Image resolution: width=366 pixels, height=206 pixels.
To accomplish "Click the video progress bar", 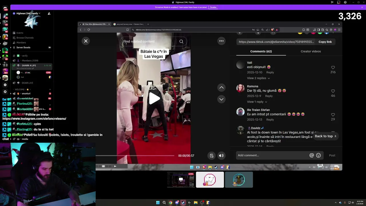I will point(135,156).
